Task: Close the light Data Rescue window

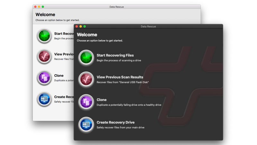Action: coord(35,7)
